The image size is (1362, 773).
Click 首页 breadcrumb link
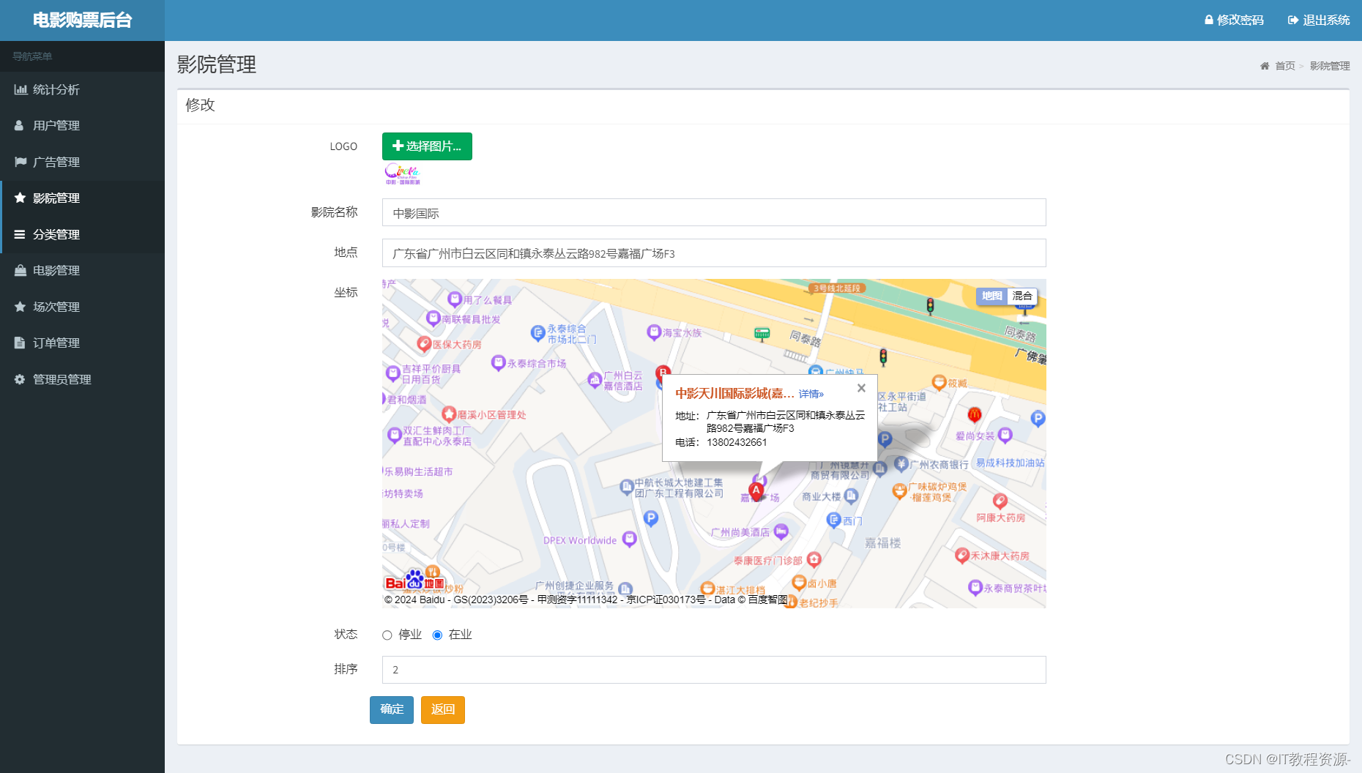point(1285,66)
